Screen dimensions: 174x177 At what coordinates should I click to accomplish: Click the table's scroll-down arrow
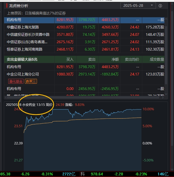coord(166,94)
